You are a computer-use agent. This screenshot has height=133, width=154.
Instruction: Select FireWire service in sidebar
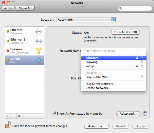tap(24, 51)
